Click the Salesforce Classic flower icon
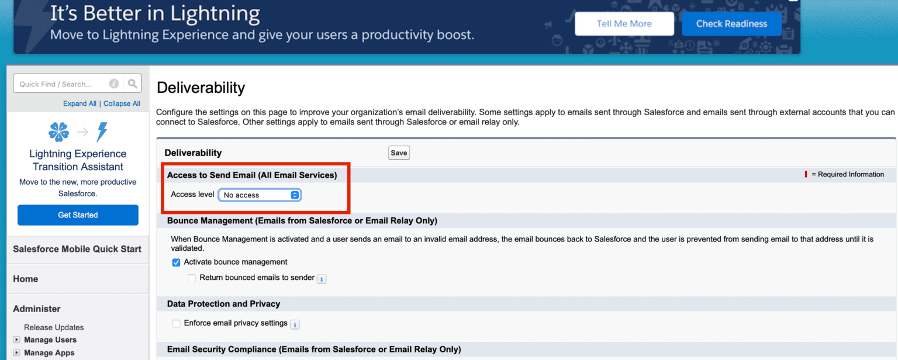Screen dimensions: 898x360 [58, 132]
